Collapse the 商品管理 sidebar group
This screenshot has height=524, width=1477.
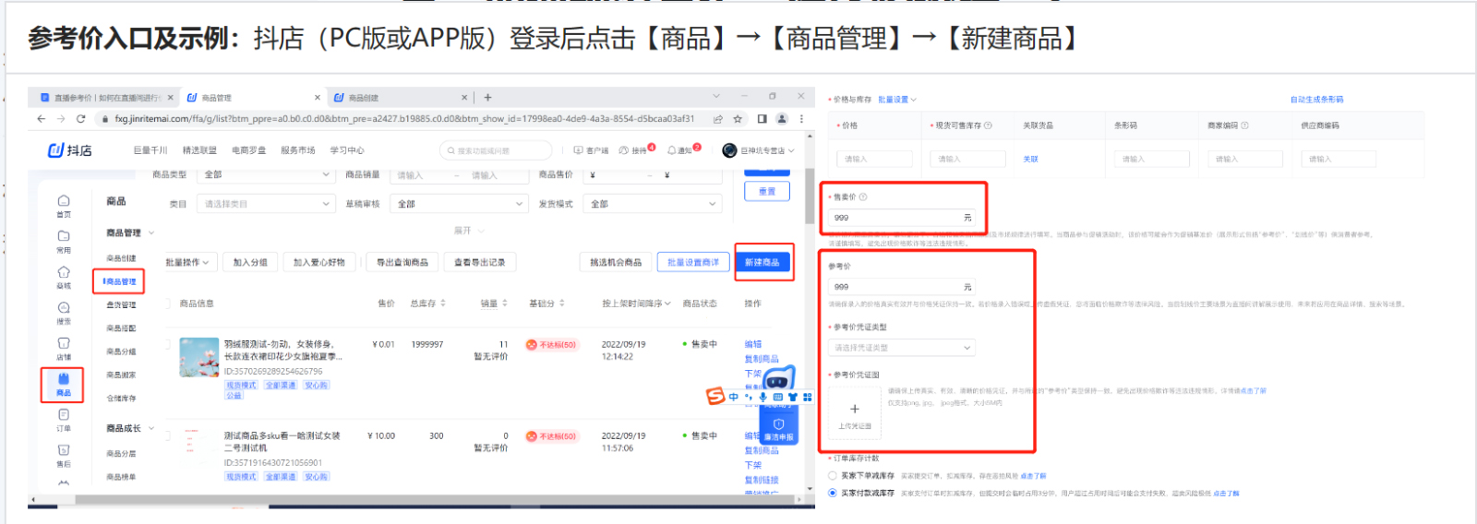click(x=151, y=232)
